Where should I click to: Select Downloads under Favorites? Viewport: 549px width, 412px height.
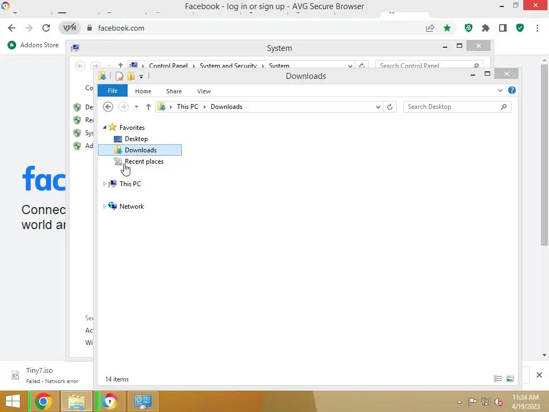click(140, 150)
